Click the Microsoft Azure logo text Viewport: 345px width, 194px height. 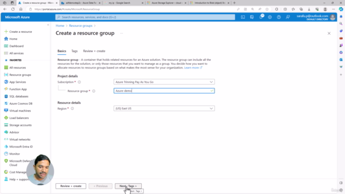tap(17, 17)
